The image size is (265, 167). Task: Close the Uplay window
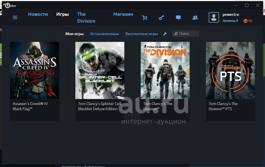pos(258,5)
